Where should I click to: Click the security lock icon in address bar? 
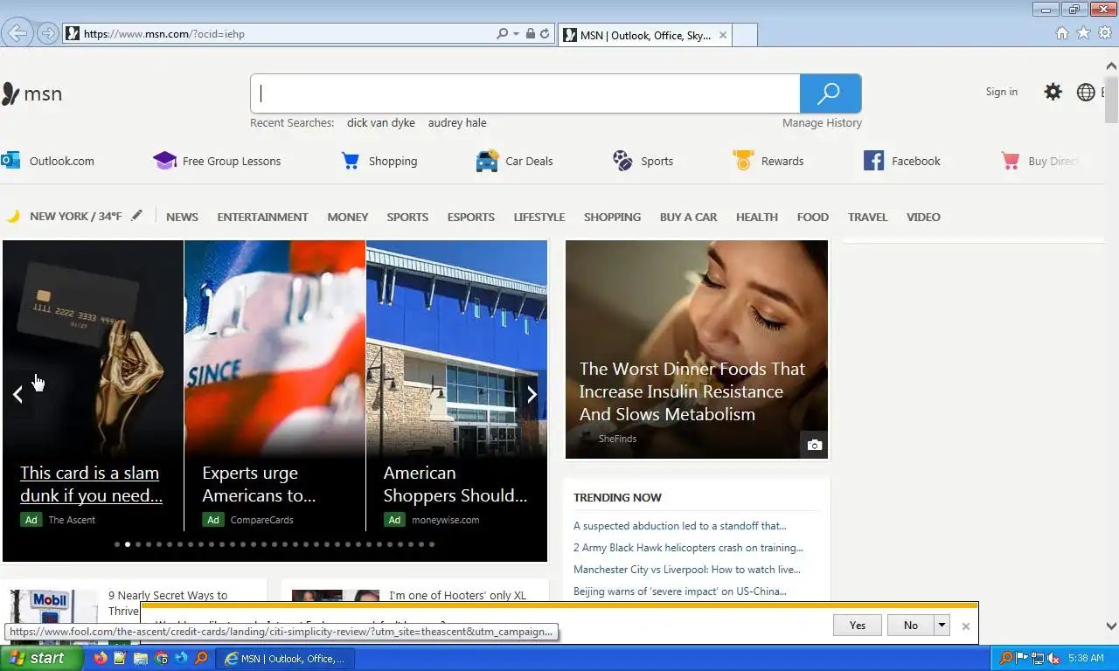pyautogui.click(x=530, y=34)
